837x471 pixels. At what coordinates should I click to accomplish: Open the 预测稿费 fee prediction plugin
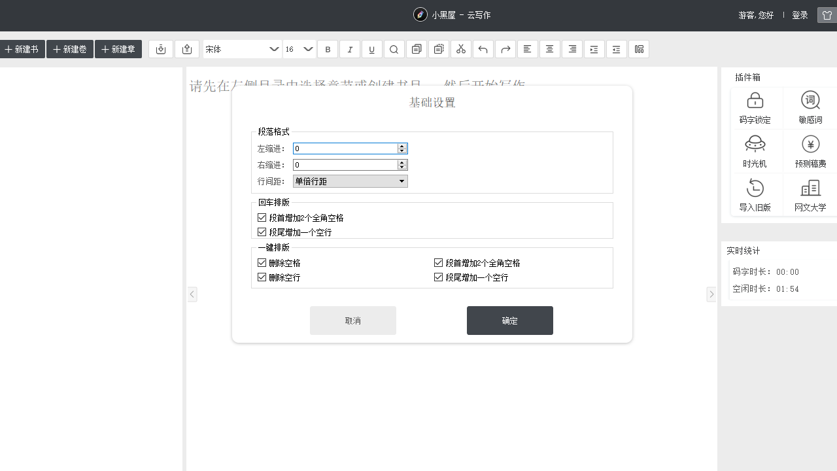[x=810, y=151]
